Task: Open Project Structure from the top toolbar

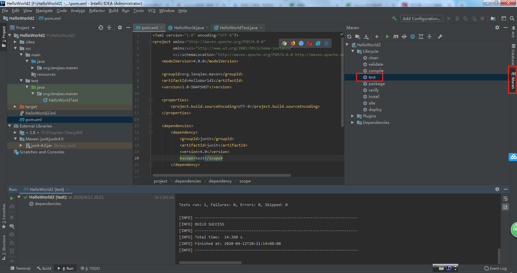Action: click(x=493, y=18)
